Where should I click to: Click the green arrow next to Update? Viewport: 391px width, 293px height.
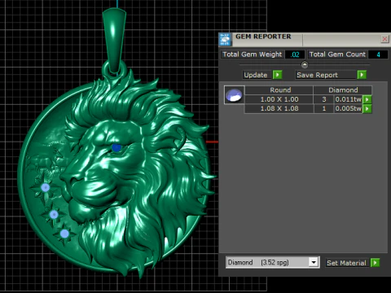277,75
